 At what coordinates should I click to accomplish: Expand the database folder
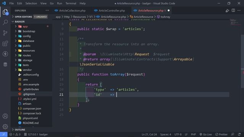tap(28, 41)
